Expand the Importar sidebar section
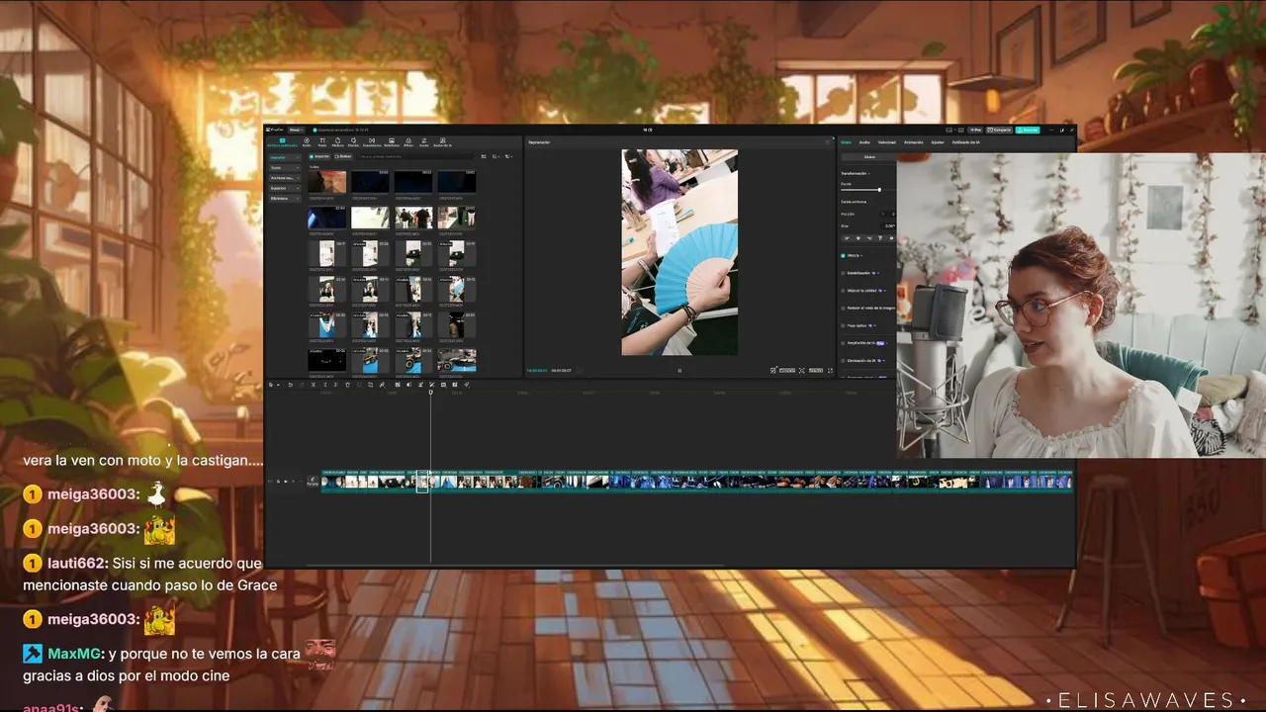The width and height of the screenshot is (1266, 712). [x=285, y=157]
